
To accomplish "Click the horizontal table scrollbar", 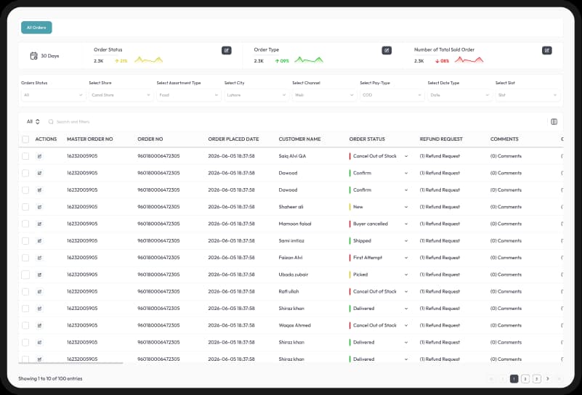I will coord(71,363).
